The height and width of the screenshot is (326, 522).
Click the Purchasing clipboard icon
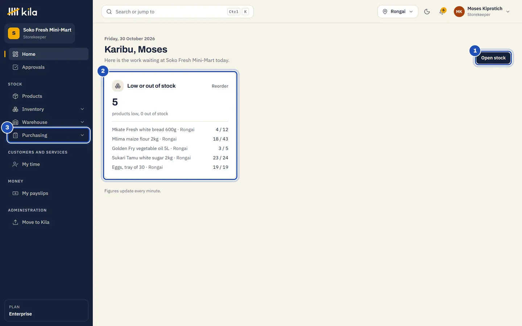[15, 135]
